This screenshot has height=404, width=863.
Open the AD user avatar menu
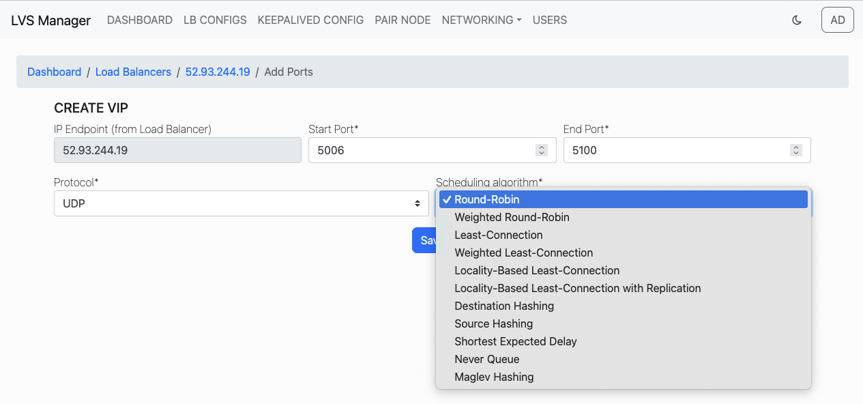838,20
